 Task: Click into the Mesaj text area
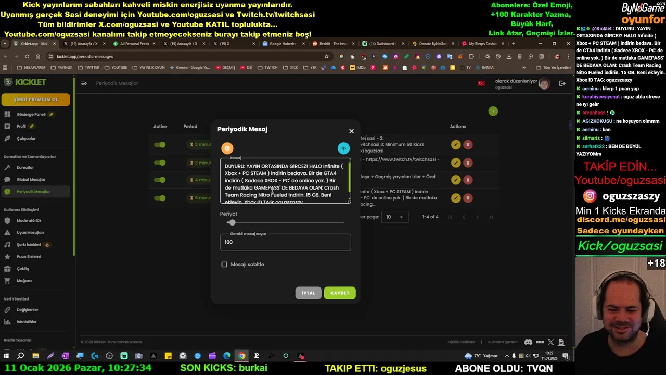(285, 181)
